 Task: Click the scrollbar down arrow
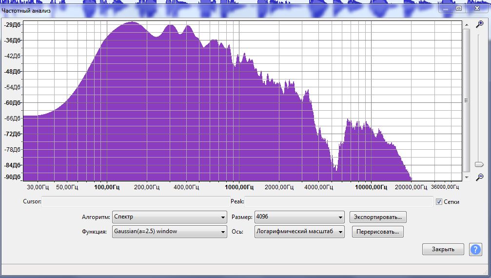pyautogui.click(x=467, y=177)
